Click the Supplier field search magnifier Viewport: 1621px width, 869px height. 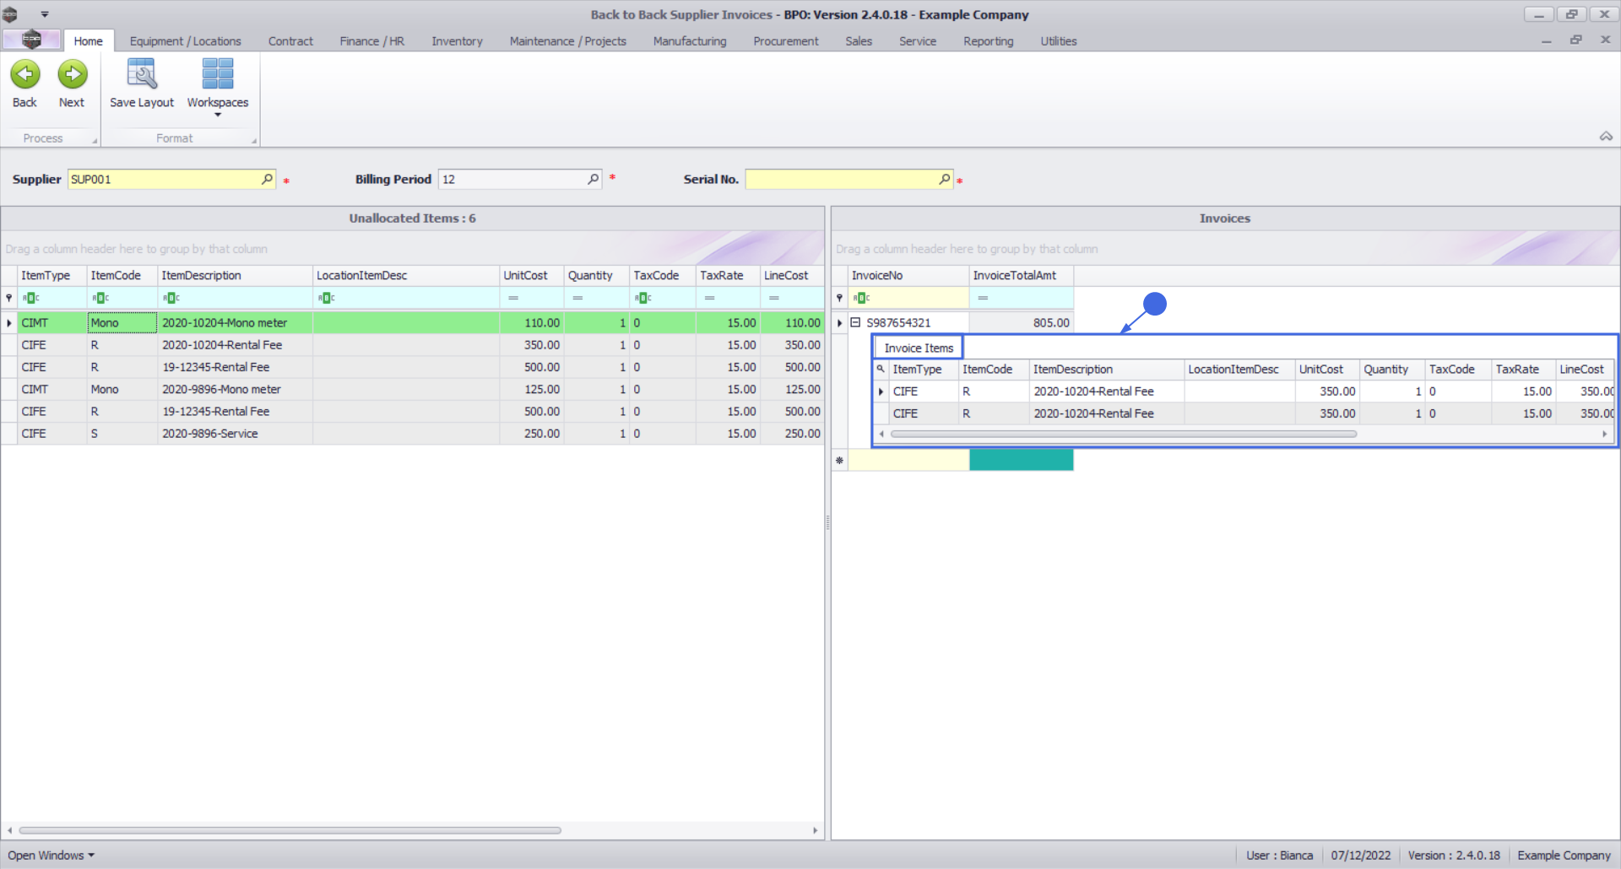pyautogui.click(x=267, y=179)
